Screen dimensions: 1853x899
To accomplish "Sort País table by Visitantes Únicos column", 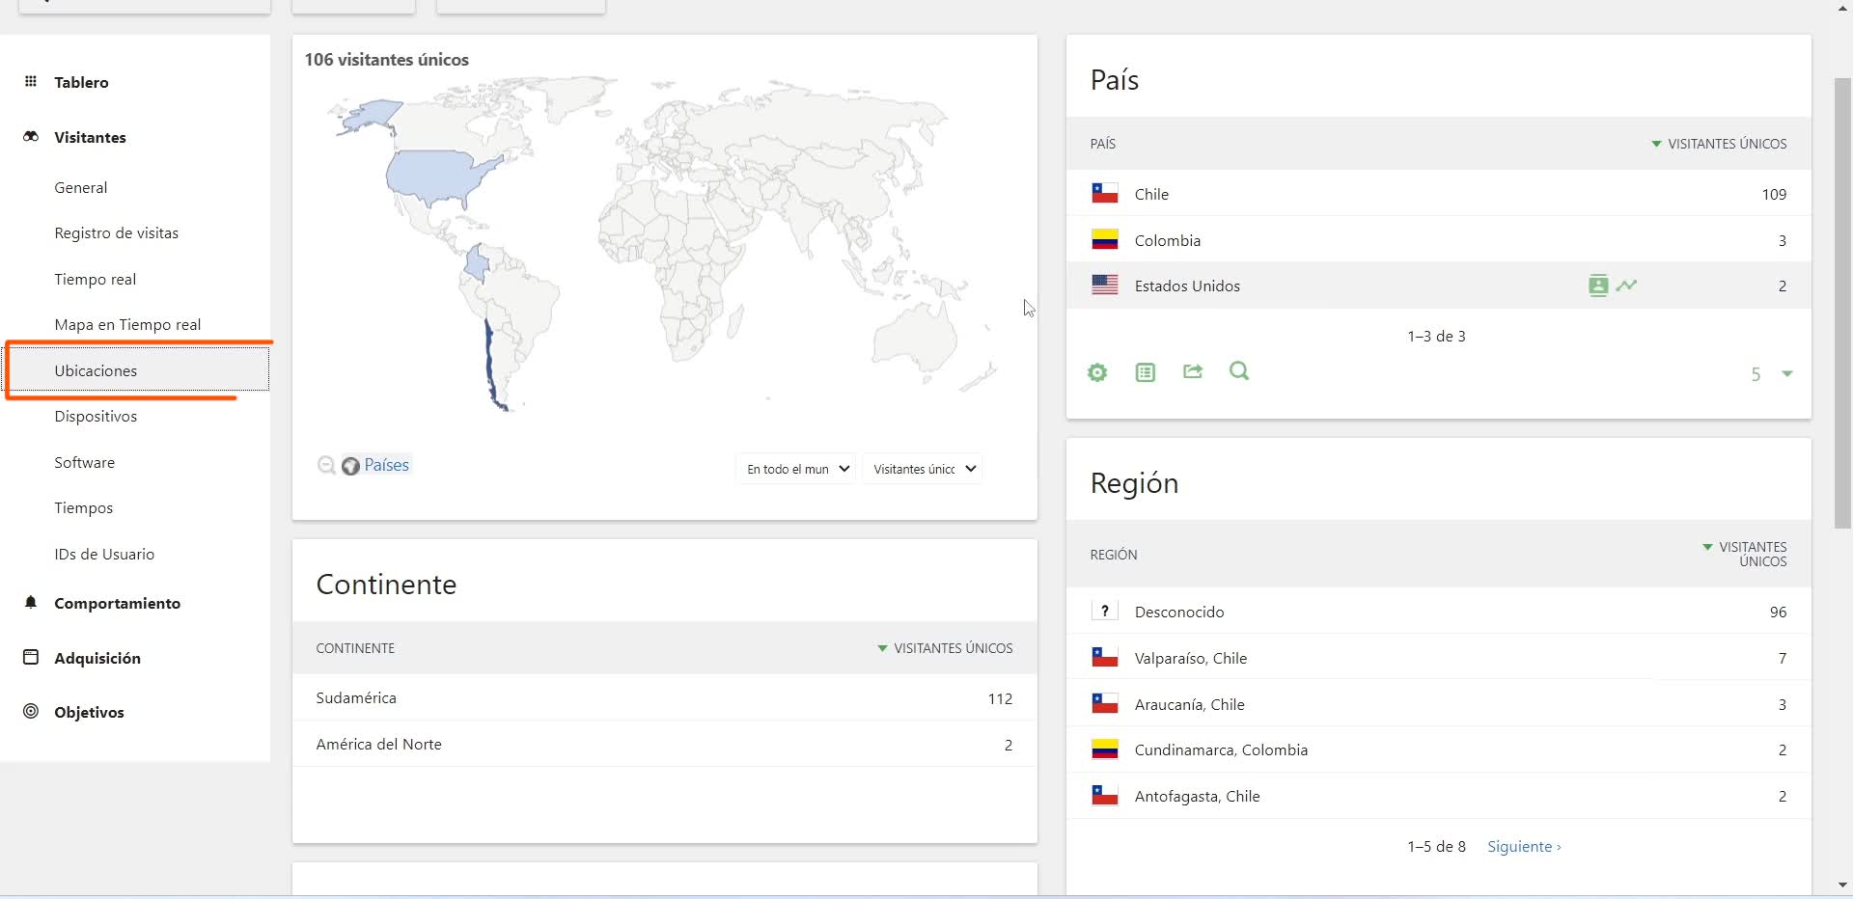I will coord(1726,144).
